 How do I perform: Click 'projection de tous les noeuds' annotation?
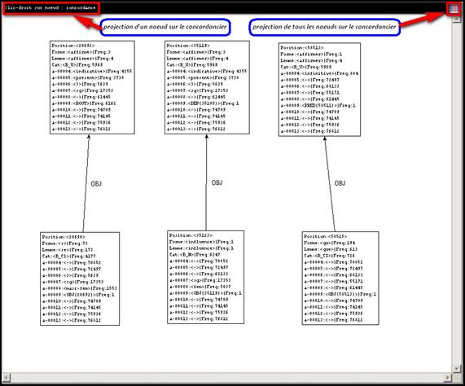[x=324, y=27]
